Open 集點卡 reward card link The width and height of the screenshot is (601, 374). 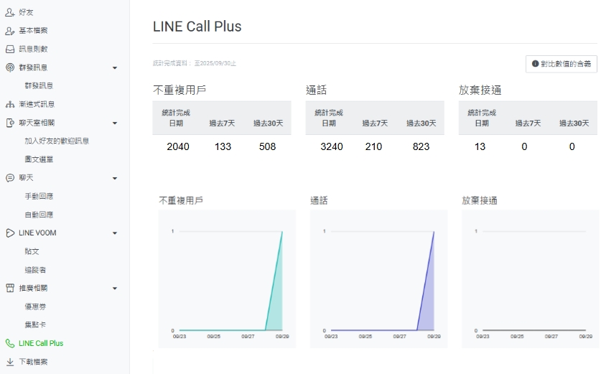click(x=35, y=325)
